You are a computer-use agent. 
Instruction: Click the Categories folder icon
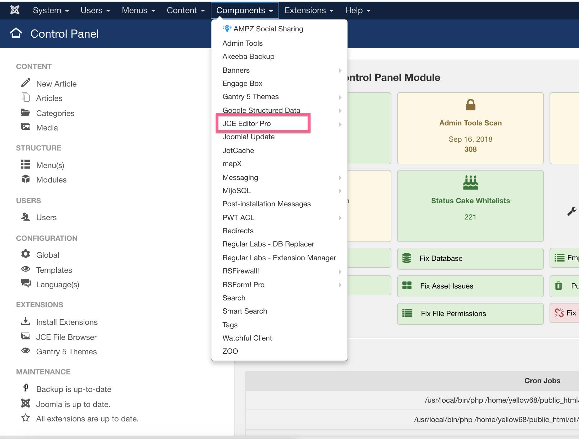(26, 112)
